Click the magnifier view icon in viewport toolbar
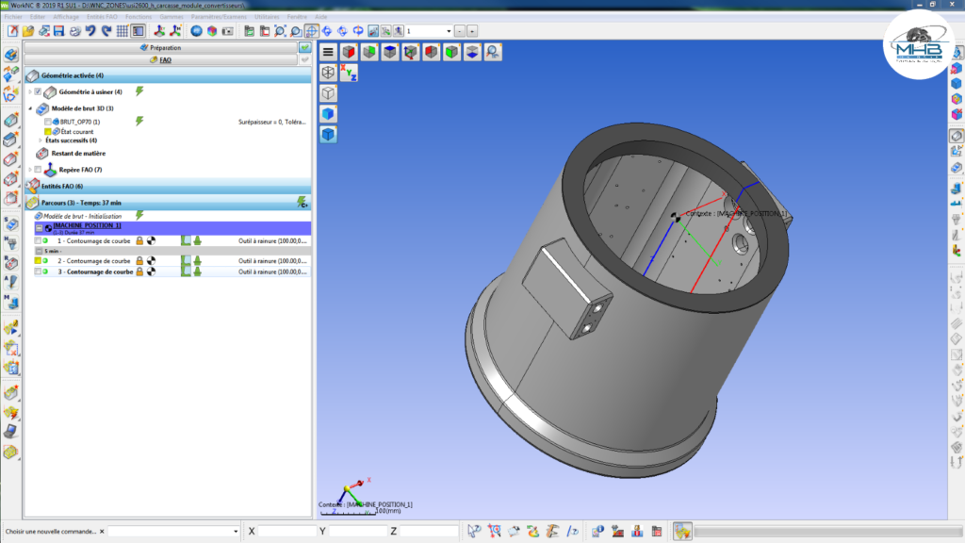965x543 pixels. click(493, 52)
